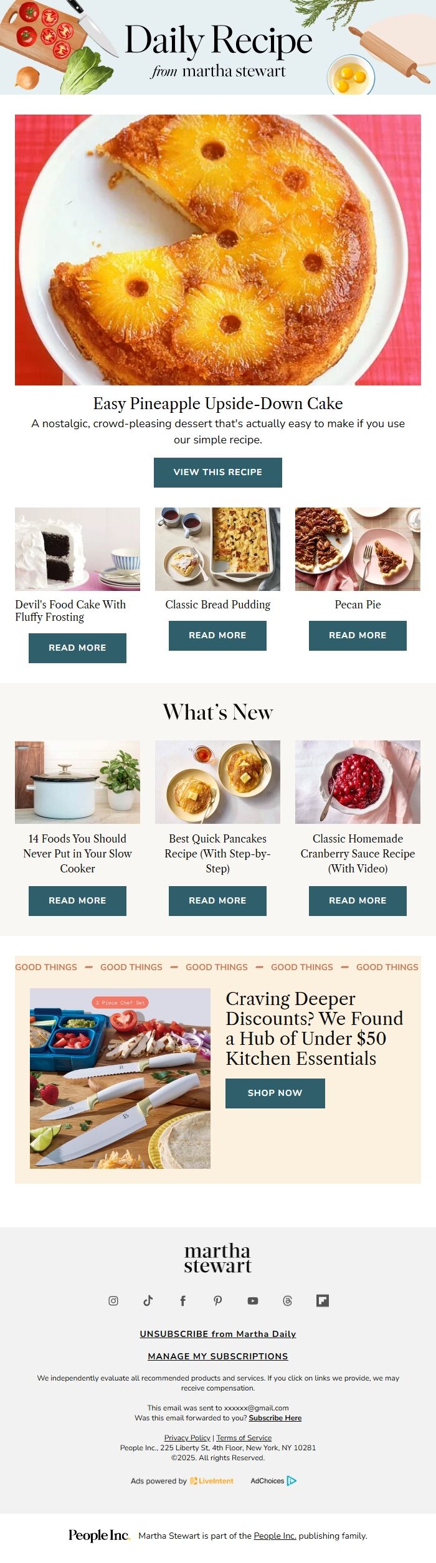Open the Devil's Food Cake thumbnail
This screenshot has height=1563, width=436.
click(x=77, y=549)
